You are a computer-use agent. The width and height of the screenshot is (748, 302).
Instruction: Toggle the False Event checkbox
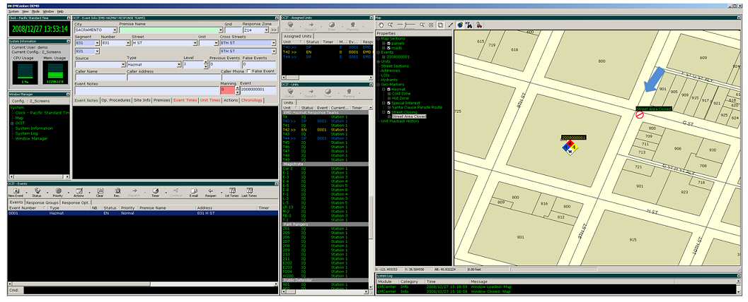(248, 71)
